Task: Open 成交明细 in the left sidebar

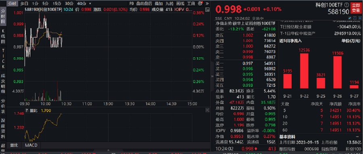Action: [3, 84]
